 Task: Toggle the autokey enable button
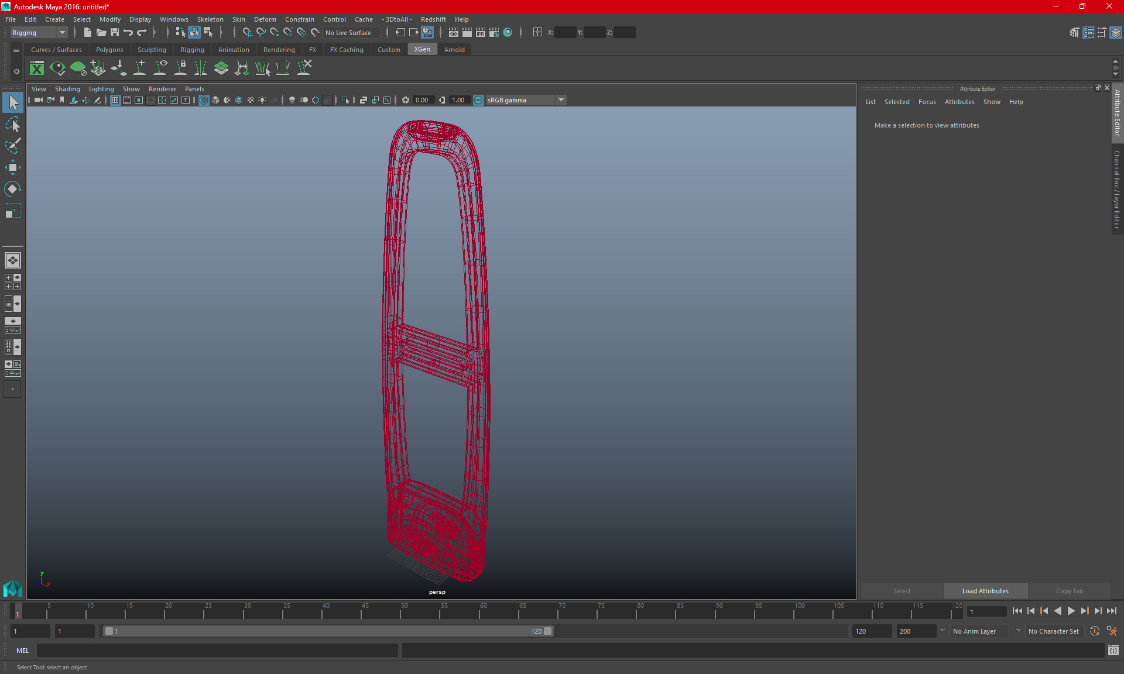point(1094,631)
